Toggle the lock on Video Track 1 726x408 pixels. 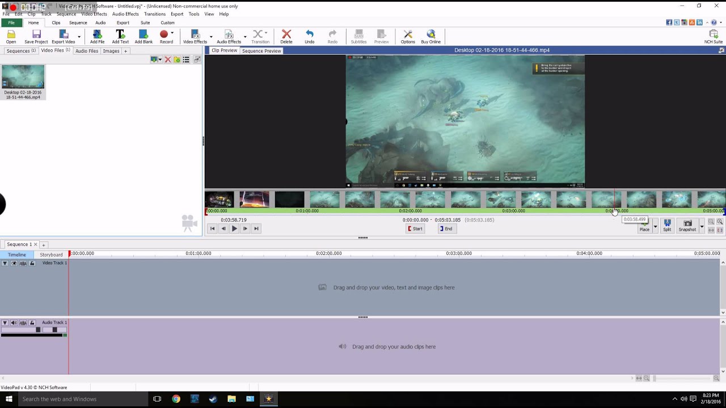(32, 263)
